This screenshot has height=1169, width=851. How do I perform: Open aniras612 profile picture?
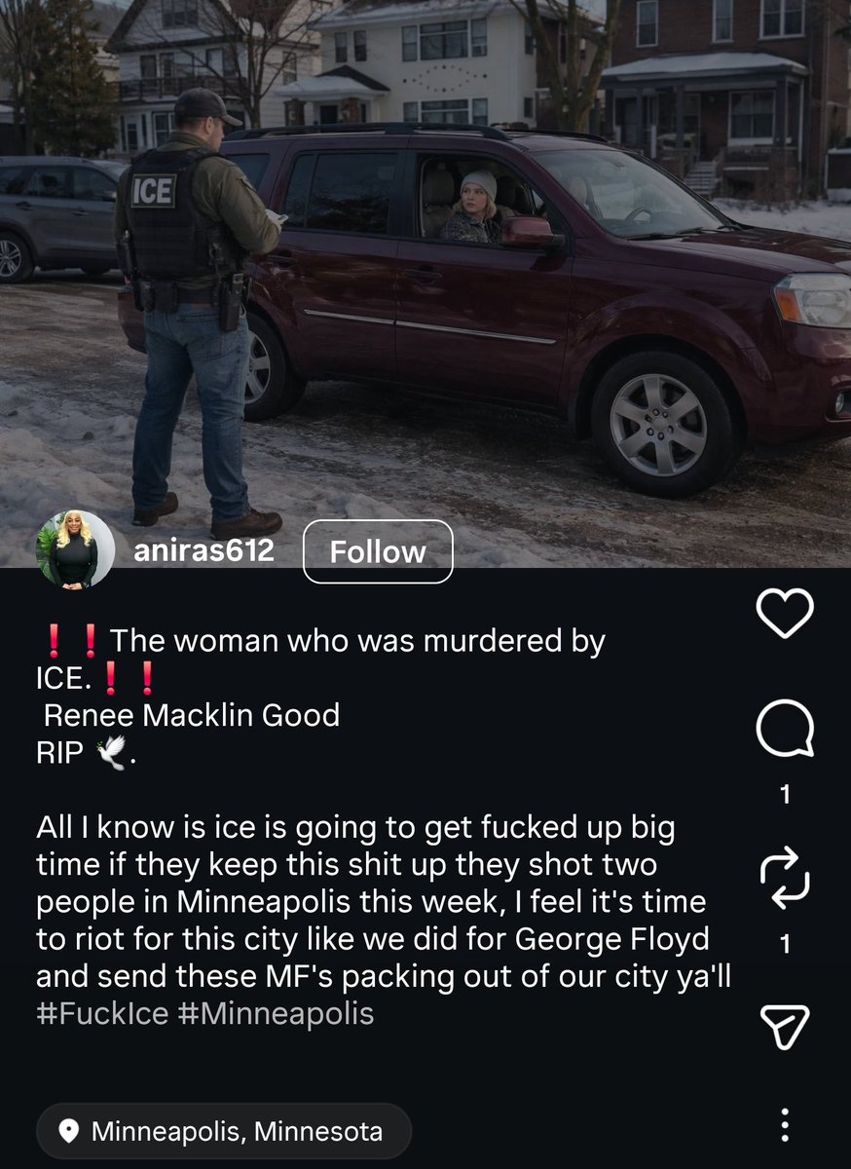pos(75,551)
